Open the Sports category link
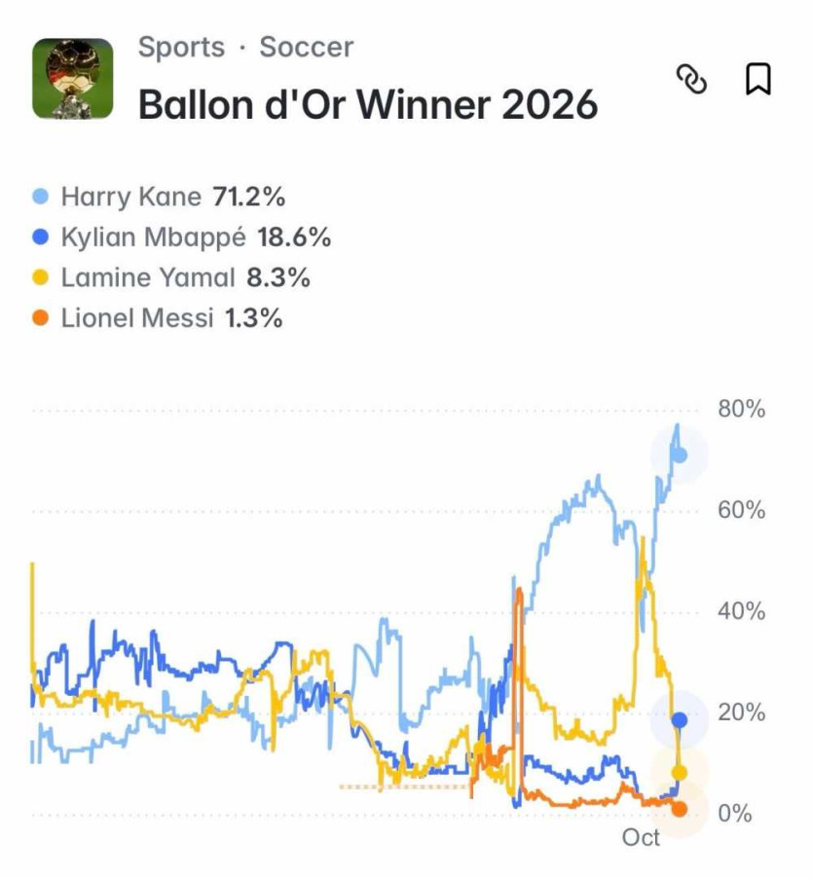Viewport: 813px width, 878px height. point(181,47)
